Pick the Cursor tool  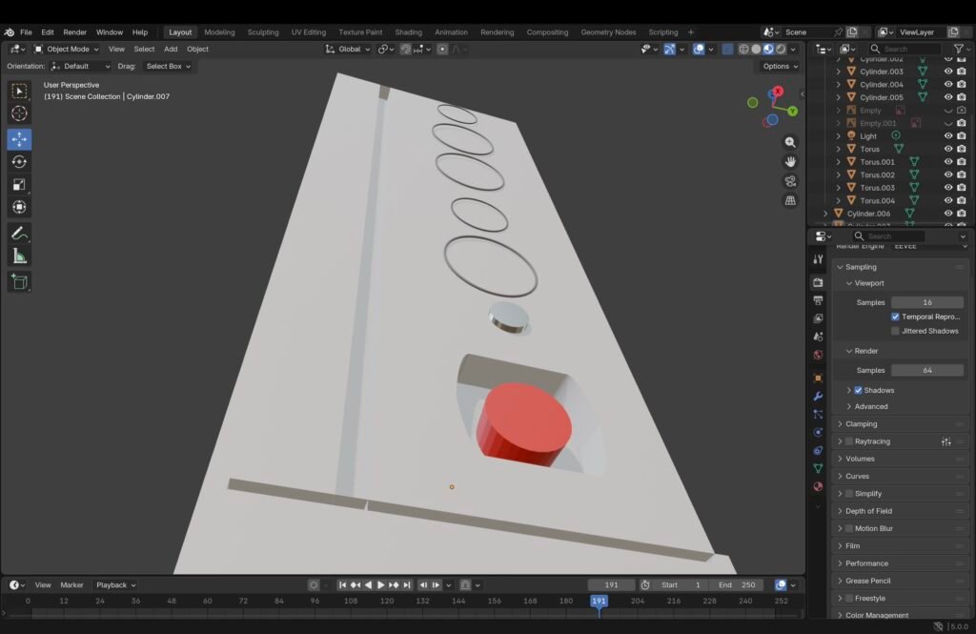19,114
